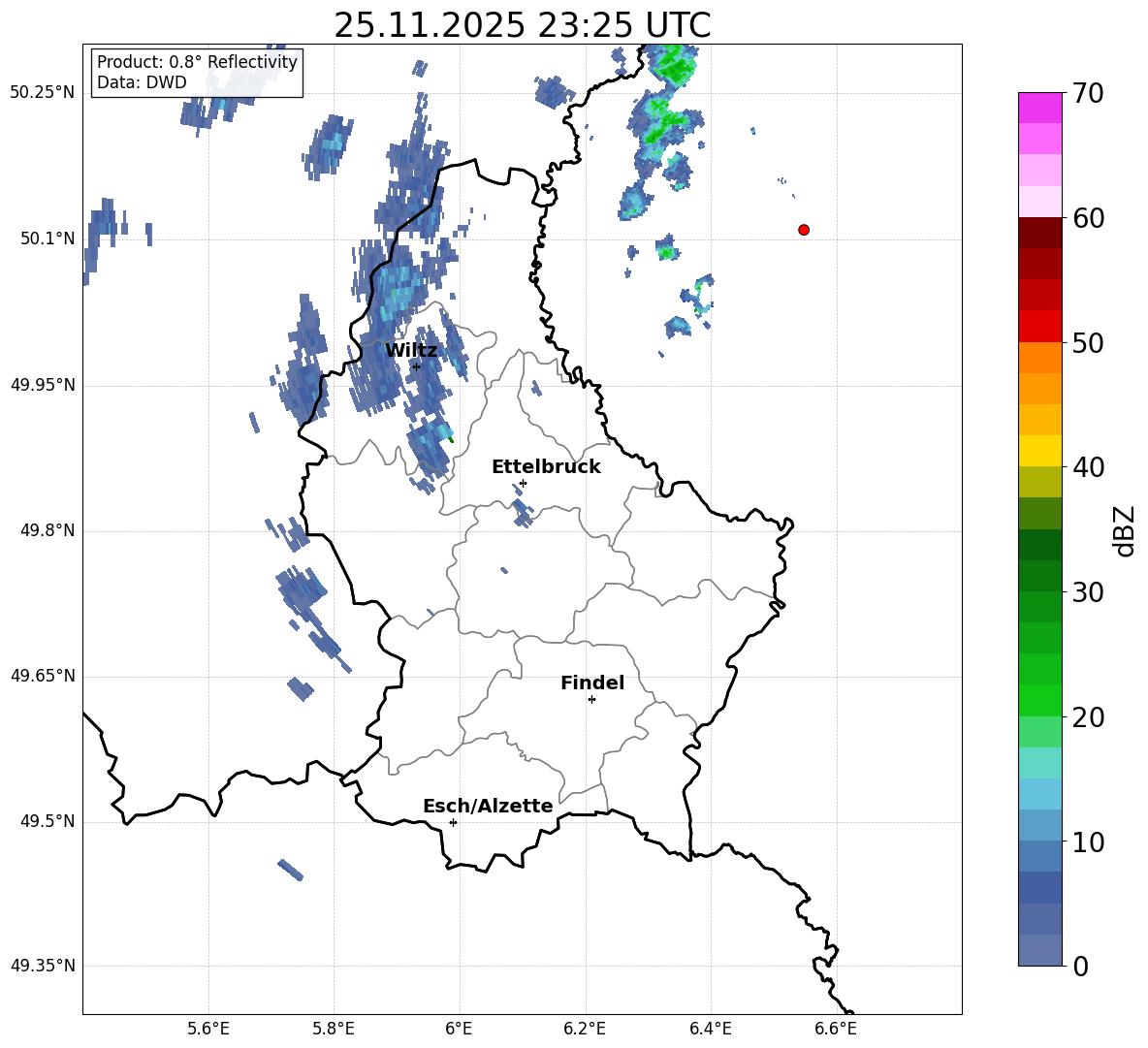Click the Esch/Alzette city label

click(488, 806)
